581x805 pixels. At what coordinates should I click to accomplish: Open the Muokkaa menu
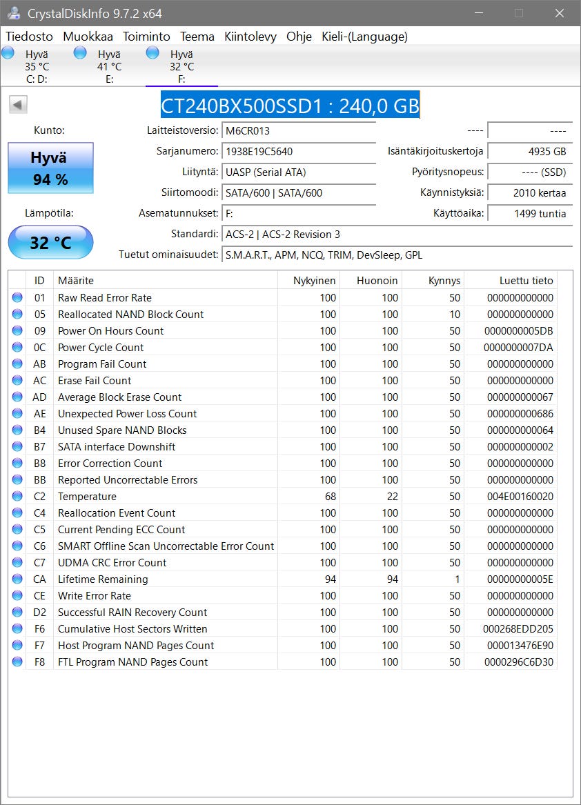88,37
